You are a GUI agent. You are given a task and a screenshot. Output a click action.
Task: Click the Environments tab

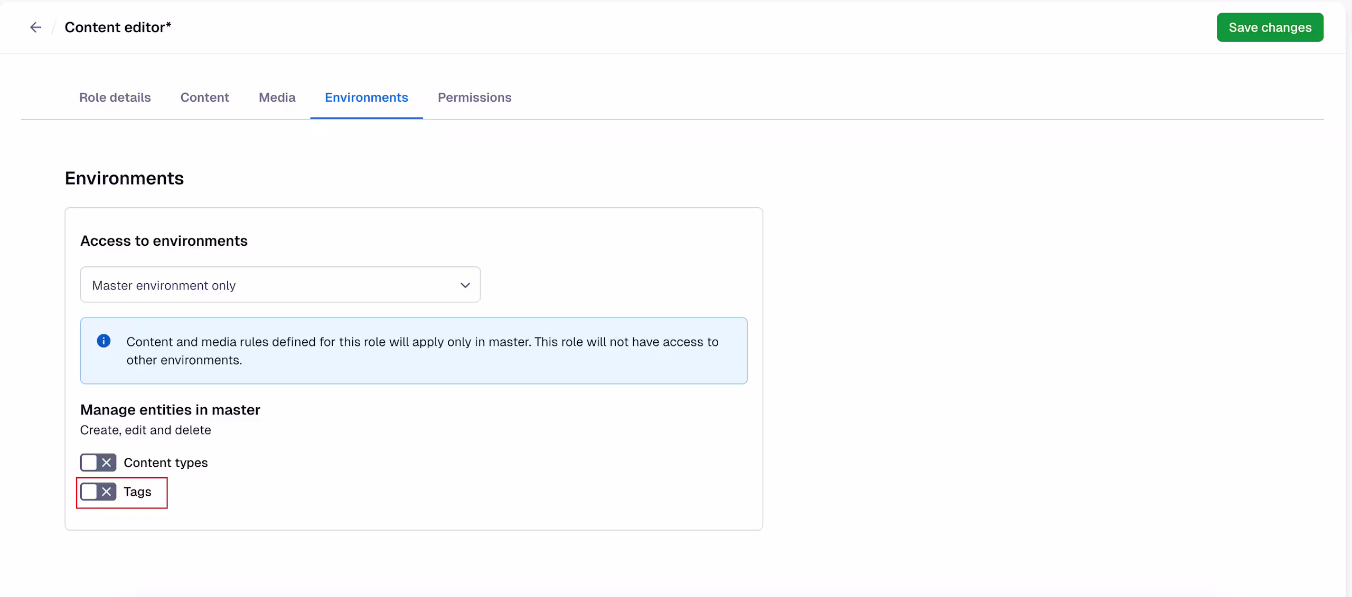(367, 98)
